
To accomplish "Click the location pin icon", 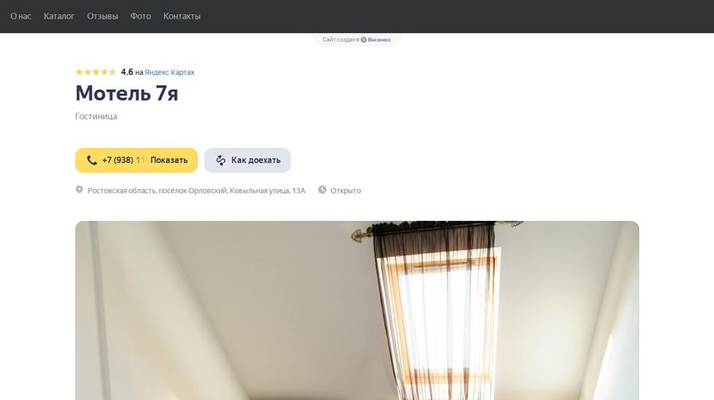I will pos(79,190).
